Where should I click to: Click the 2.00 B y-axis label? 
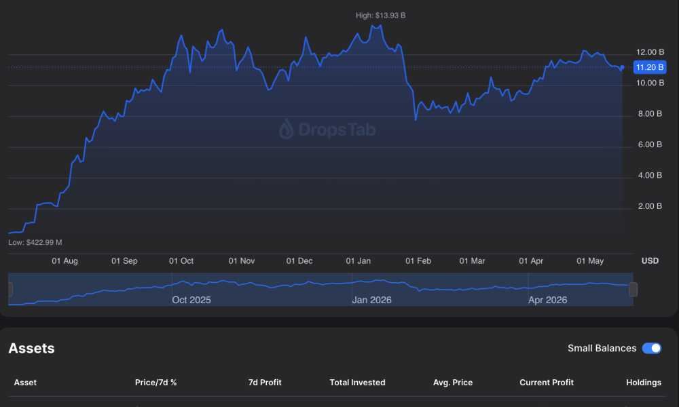coord(650,206)
